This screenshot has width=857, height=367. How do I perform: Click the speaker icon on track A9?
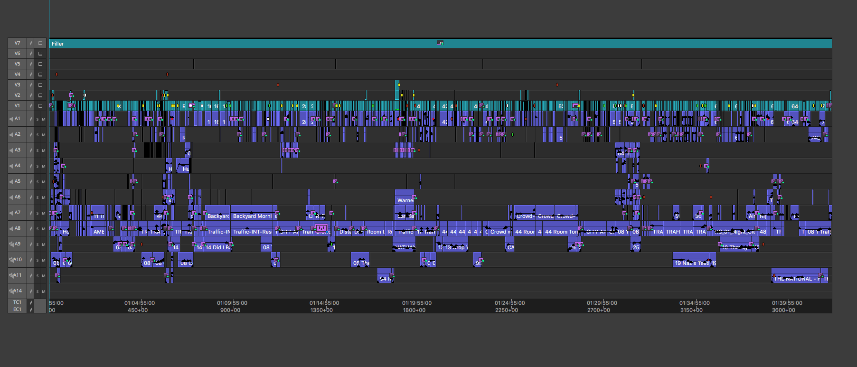tap(11, 244)
